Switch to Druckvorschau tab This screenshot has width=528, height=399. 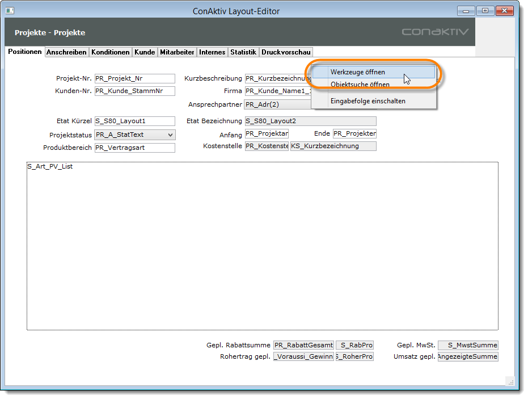pyautogui.click(x=286, y=52)
